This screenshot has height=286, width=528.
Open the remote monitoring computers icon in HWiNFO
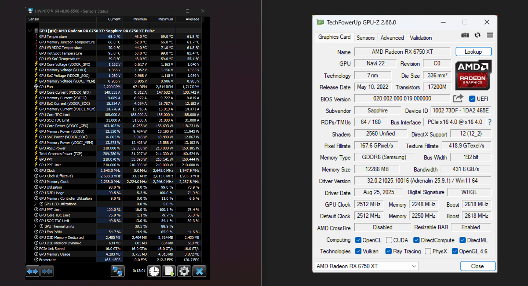pos(118,271)
